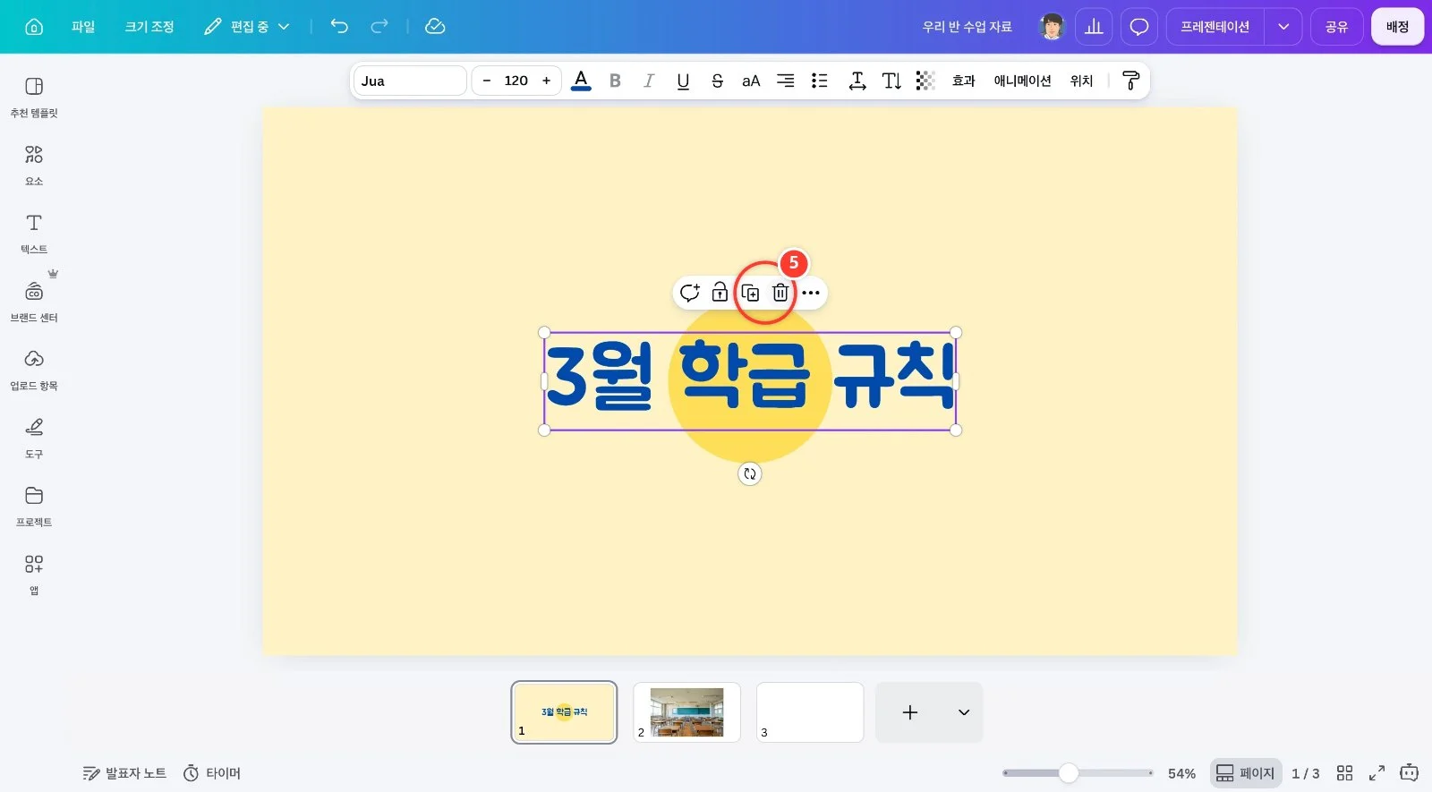Open letter spacing settings
The height and width of the screenshot is (792, 1432).
pos(857,81)
